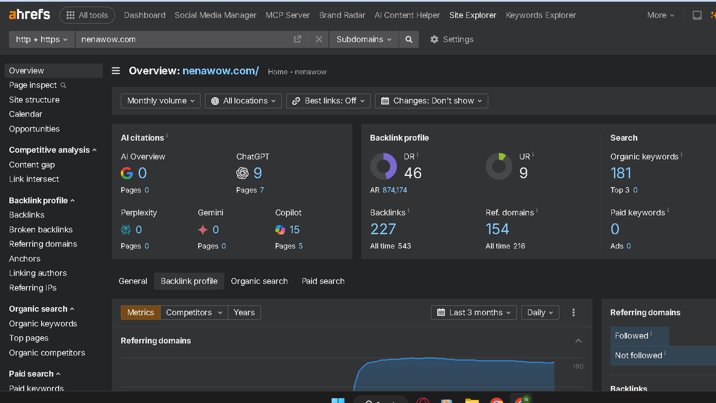Open the three-dot chart options menu
The width and height of the screenshot is (716, 403).
[x=573, y=313]
